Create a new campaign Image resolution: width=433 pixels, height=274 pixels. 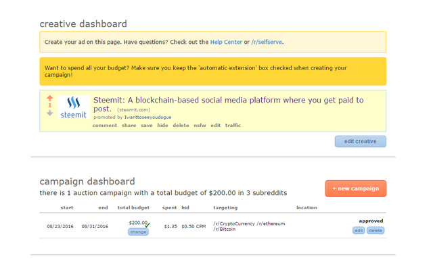(x=356, y=189)
